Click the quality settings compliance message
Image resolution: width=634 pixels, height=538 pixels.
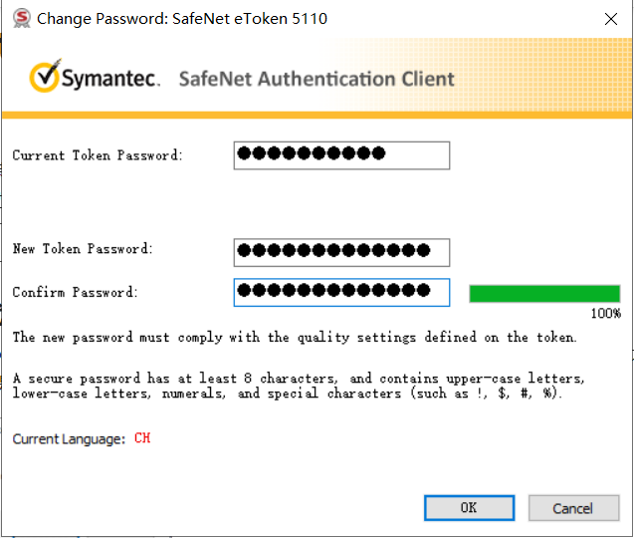[295, 337]
